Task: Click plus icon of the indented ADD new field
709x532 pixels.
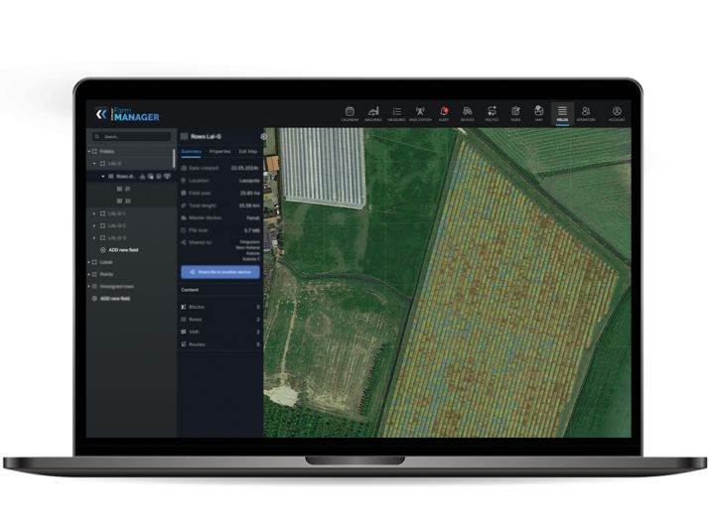Action: coord(102,250)
